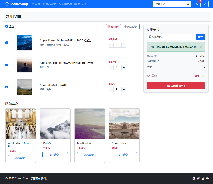Click the 删除选中 button
213x184 pixels.
pyautogui.click(x=114, y=27)
